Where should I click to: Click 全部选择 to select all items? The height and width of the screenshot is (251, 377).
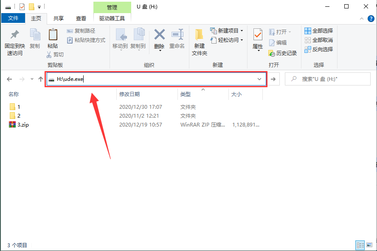(x=318, y=30)
